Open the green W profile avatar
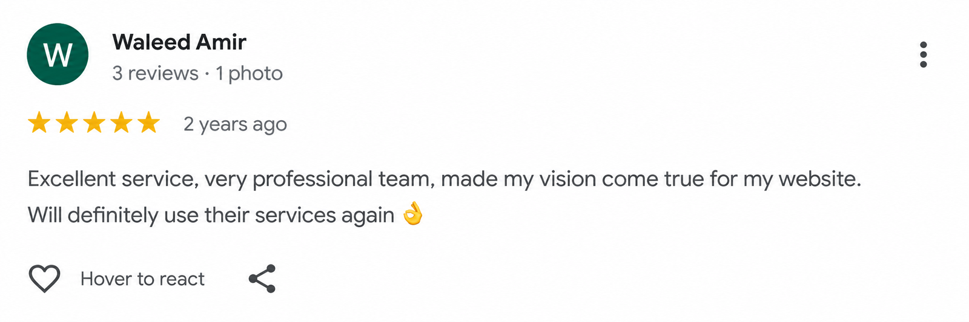The image size is (969, 322). click(x=58, y=54)
